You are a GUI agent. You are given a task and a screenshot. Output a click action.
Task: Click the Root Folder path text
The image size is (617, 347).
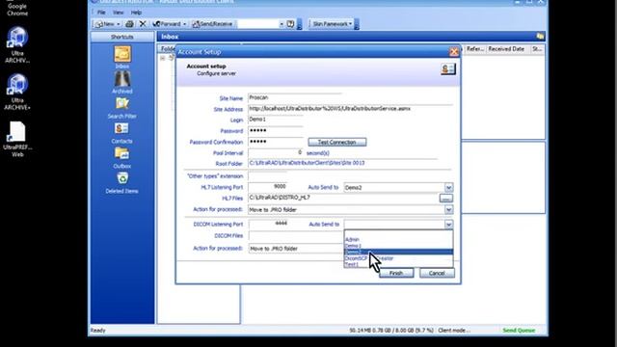pos(307,163)
